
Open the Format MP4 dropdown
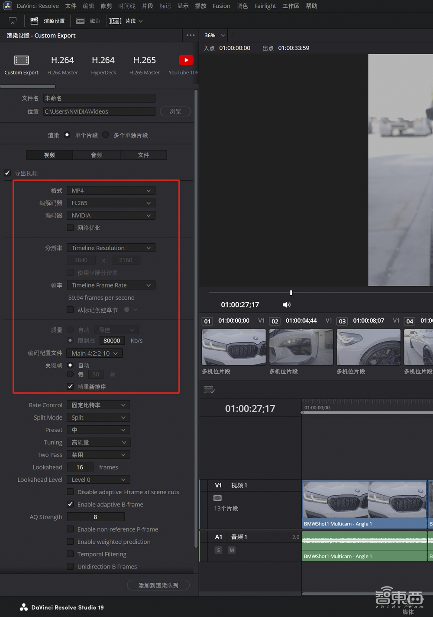pyautogui.click(x=111, y=191)
